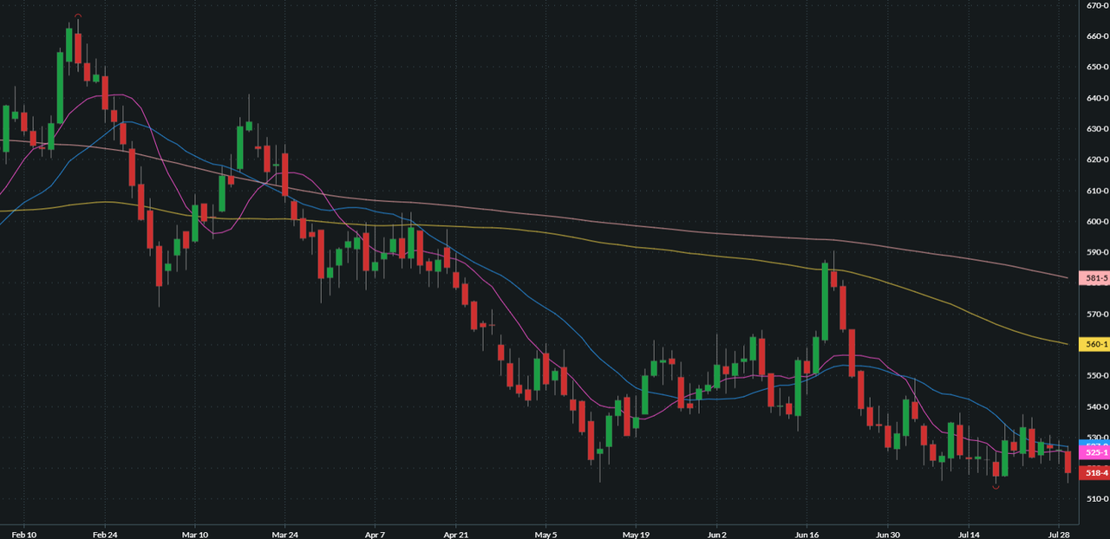Click the 600-0 price axis label
The width and height of the screenshot is (1110, 539).
(x=1097, y=222)
